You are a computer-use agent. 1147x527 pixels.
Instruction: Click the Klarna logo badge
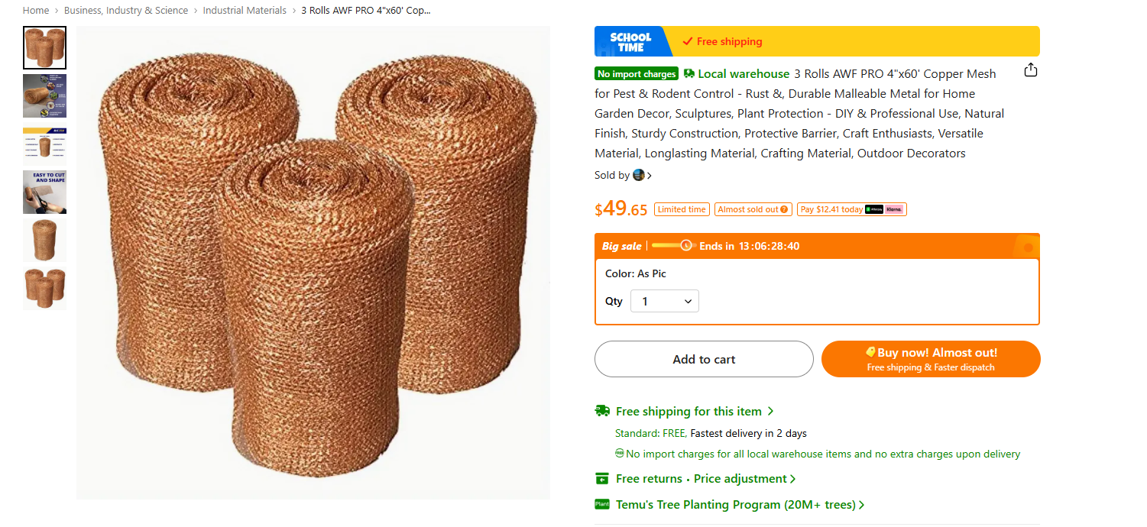[894, 209]
